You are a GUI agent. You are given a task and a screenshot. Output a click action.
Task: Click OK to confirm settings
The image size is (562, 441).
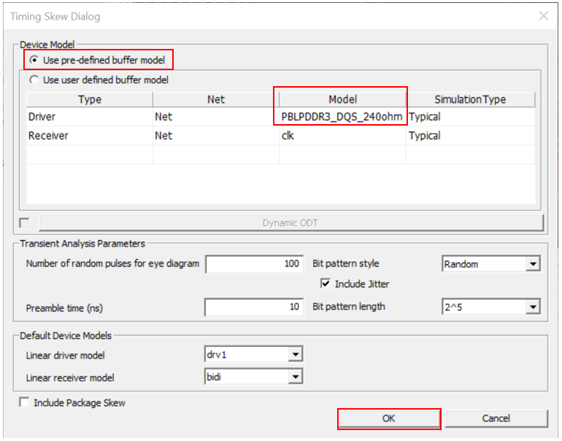click(x=388, y=418)
